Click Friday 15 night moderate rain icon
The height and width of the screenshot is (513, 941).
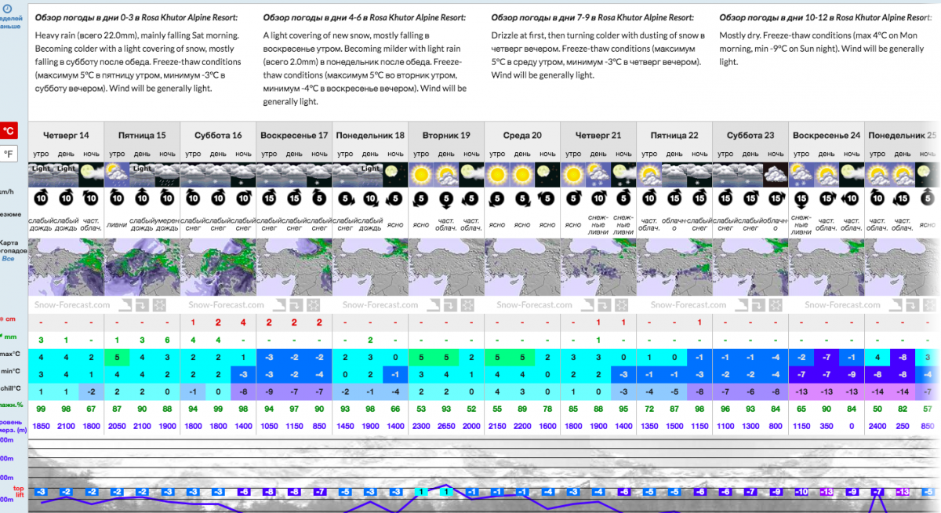pyautogui.click(x=167, y=173)
